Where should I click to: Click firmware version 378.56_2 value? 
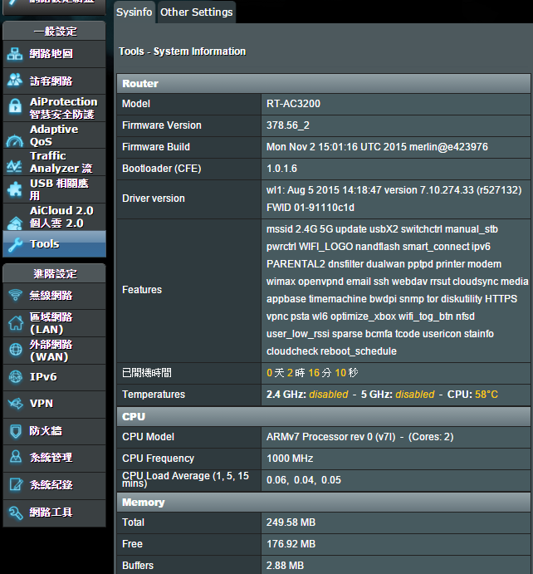pyautogui.click(x=288, y=125)
